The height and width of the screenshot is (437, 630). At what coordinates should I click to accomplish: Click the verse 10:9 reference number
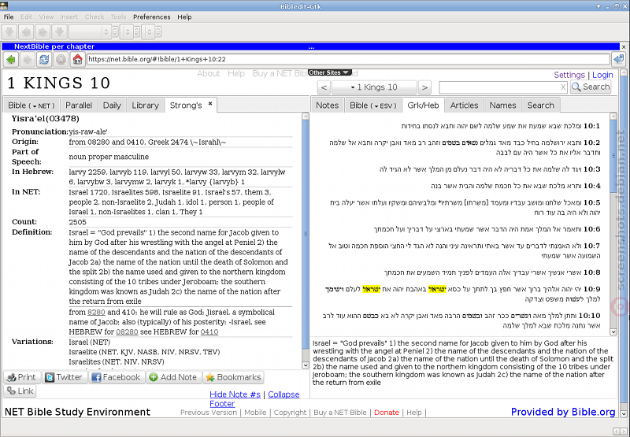pos(592,289)
